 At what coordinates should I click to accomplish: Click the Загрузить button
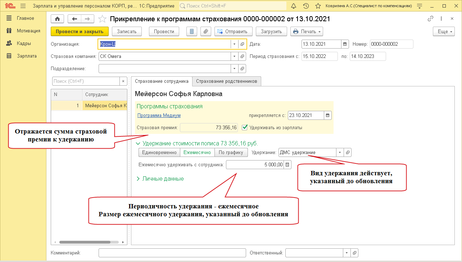(x=271, y=31)
